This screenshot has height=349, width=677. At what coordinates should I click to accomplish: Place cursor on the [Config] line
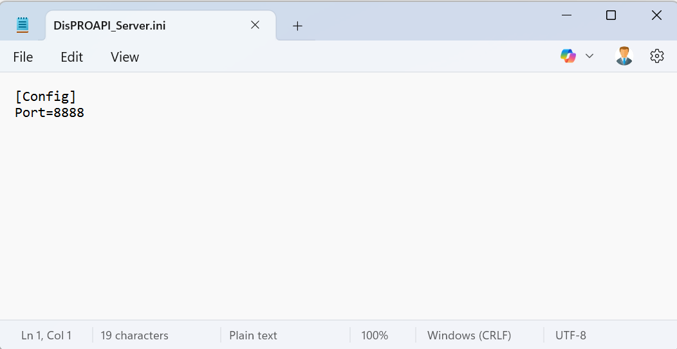coord(45,96)
